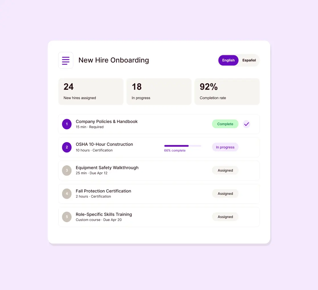Click Assigned badge for Fall Protection Certification
This screenshot has width=318, height=290.
[225, 194]
